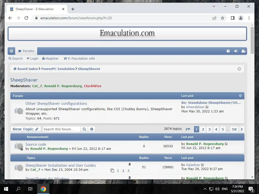Open Chrome tab search dropdown arrow
Image resolution: width=259 pixels, height=194 pixels.
pyautogui.click(x=213, y=6)
